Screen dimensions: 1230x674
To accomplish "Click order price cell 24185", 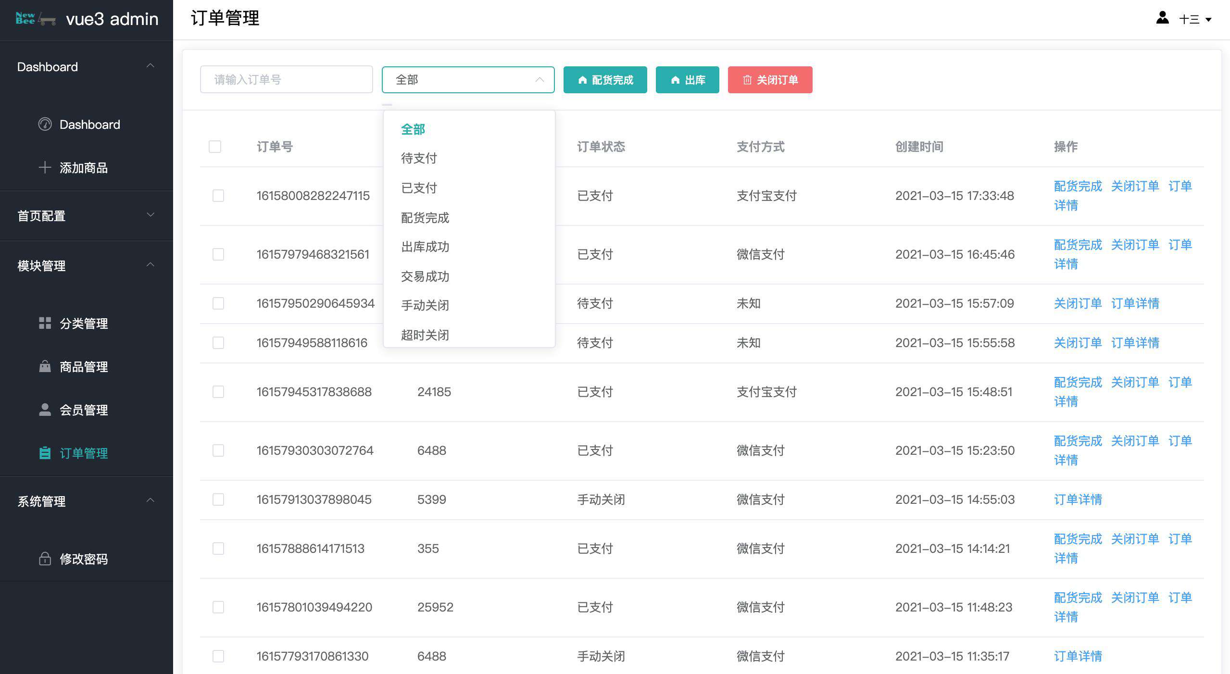I will pos(434,392).
